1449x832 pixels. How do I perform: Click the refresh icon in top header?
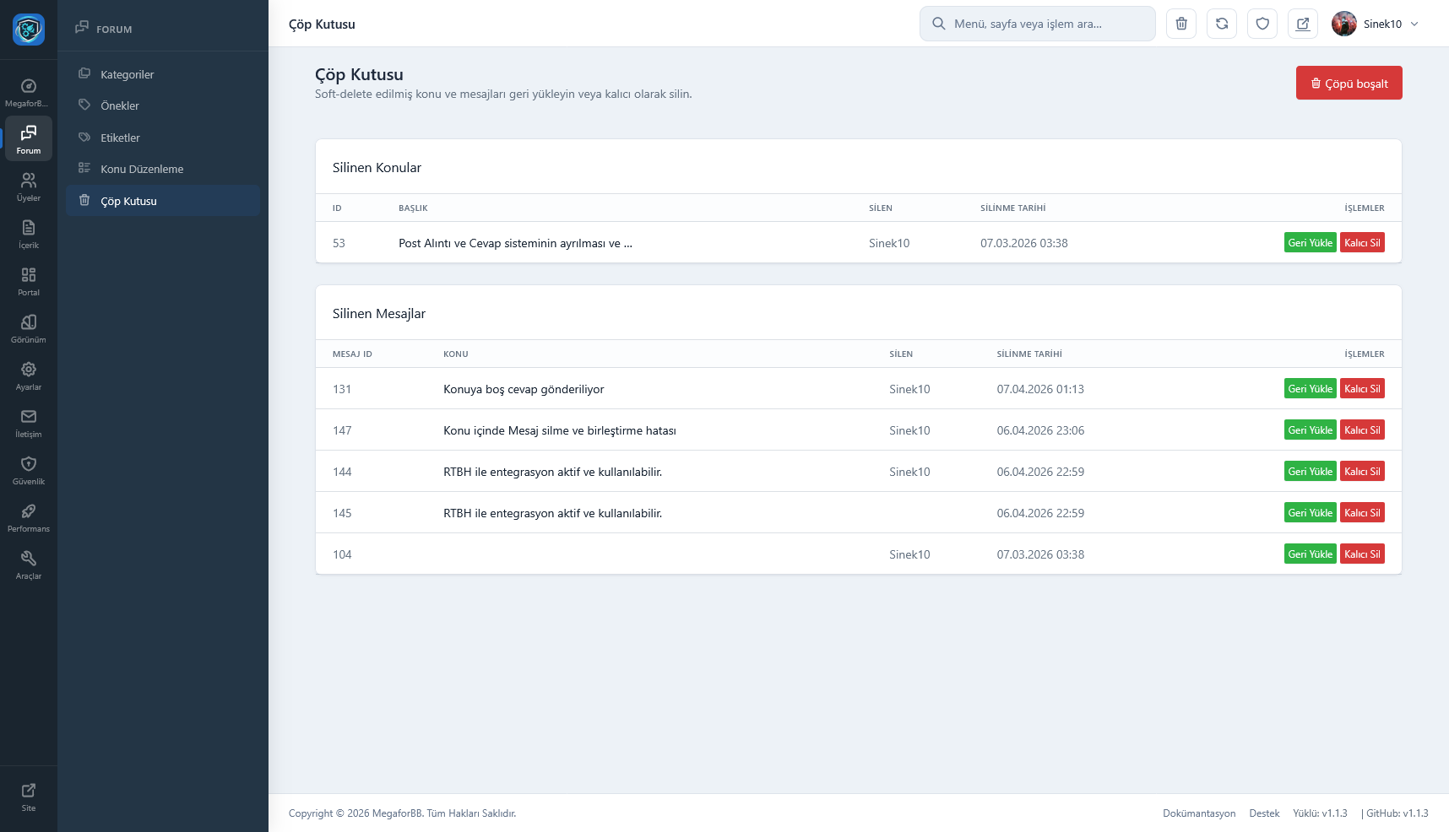1222,24
